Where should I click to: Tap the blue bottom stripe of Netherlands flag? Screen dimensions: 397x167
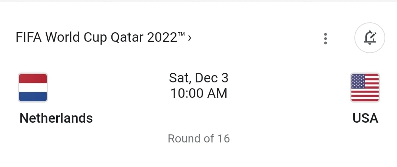pos(33,96)
